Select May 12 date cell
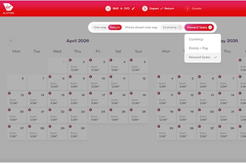This screenshot has height=164, width=246. coord(186,99)
